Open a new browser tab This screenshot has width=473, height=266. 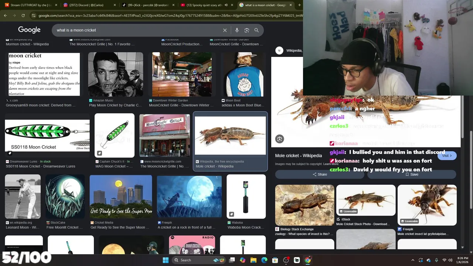[300, 5]
